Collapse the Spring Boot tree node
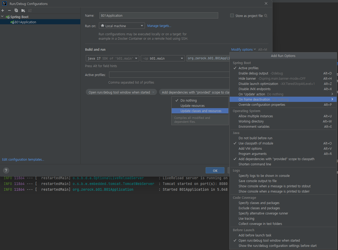Image resolution: width=338 pixels, height=250 pixels. coord(2,17)
